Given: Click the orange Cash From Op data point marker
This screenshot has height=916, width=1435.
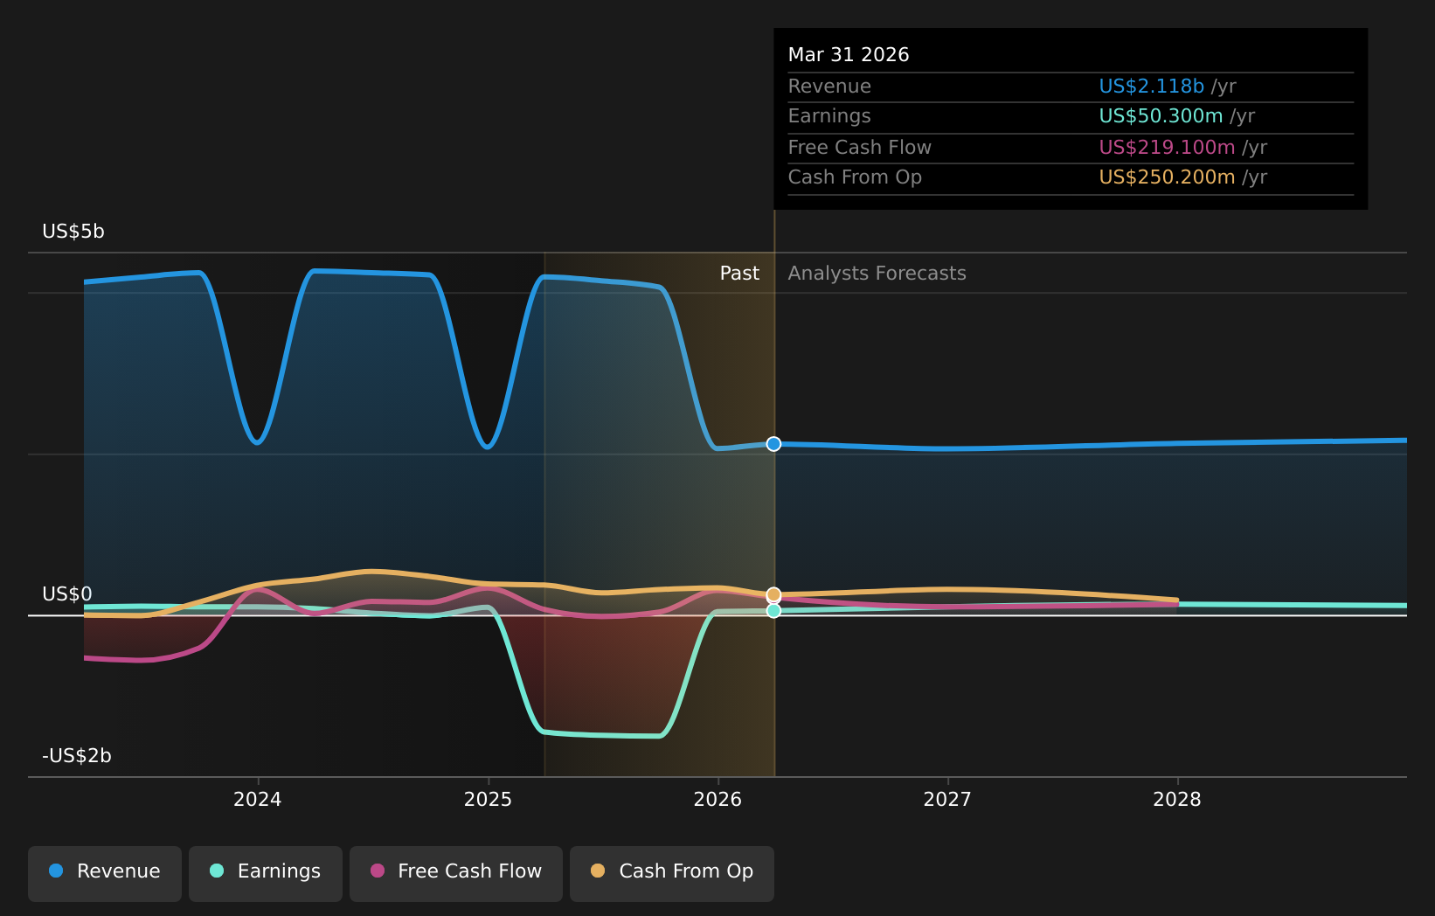Looking at the screenshot, I should [773, 595].
